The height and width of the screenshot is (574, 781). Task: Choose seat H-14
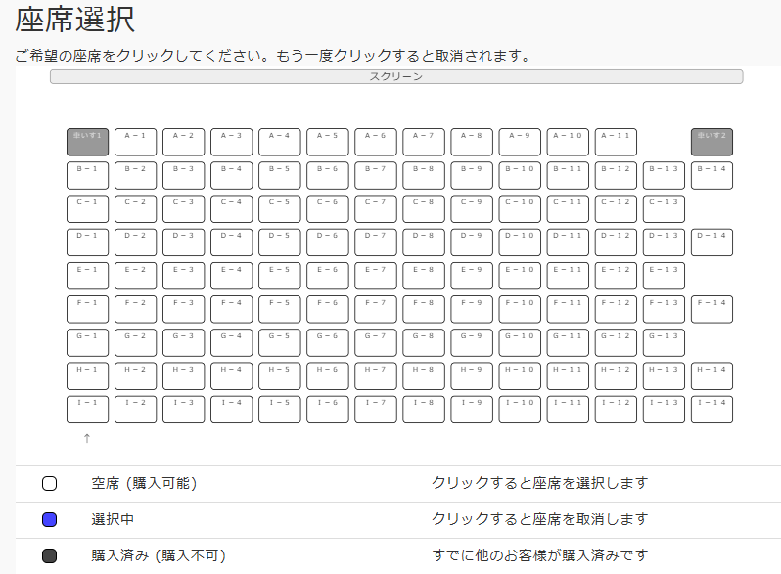tap(712, 375)
